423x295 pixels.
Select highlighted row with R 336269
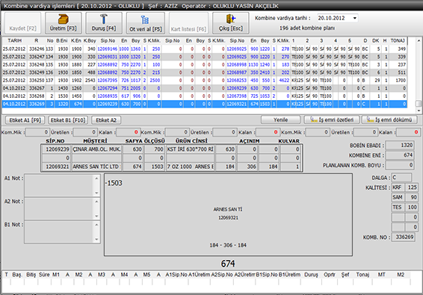click(205, 104)
